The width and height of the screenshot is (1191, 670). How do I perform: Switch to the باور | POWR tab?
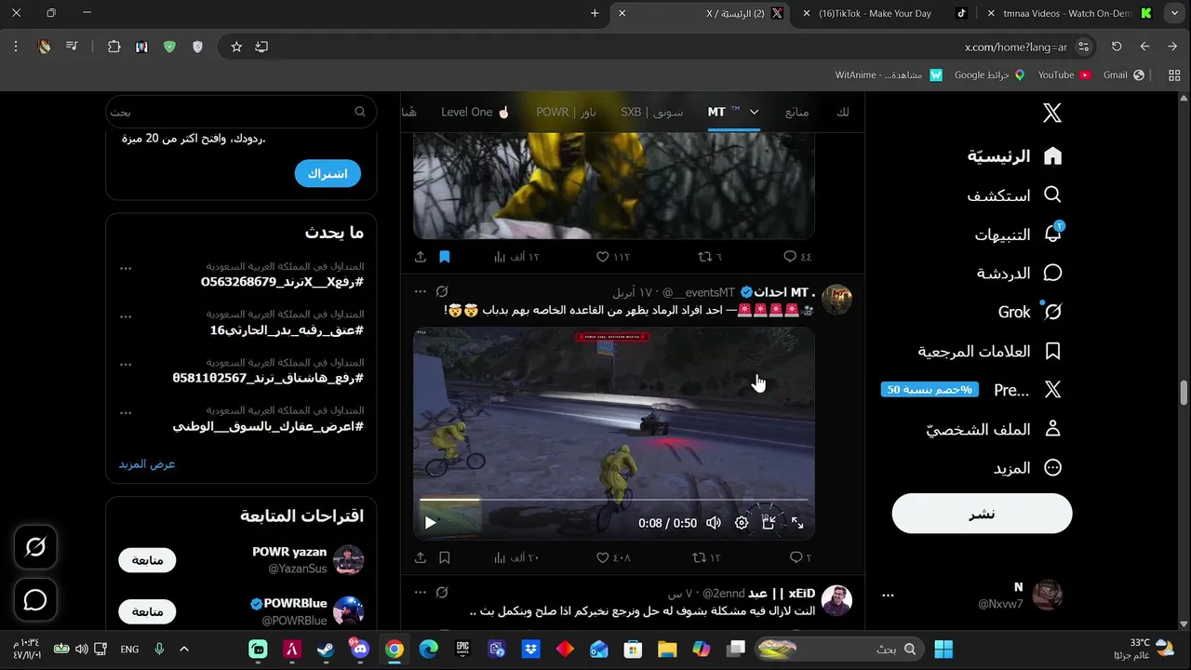click(x=566, y=112)
